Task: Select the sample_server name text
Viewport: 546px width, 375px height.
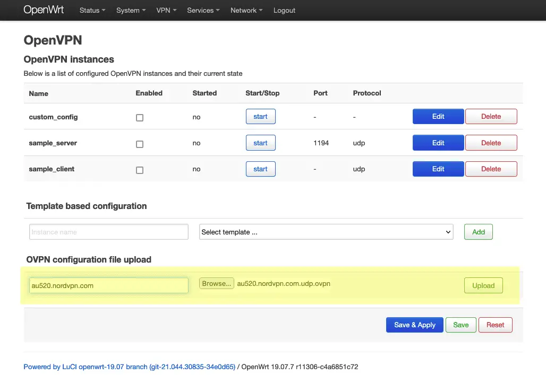Action: coord(53,143)
